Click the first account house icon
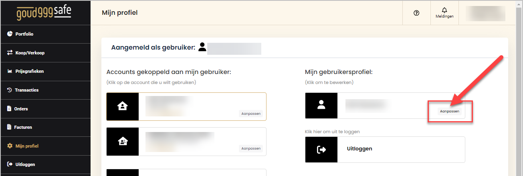 (122, 106)
